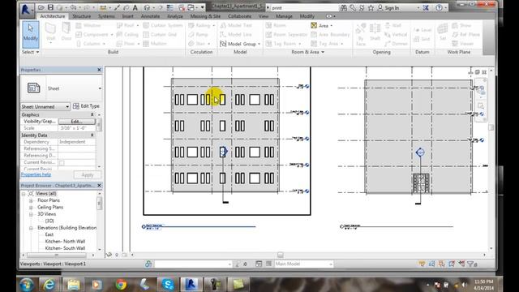
Task: Click the Thin Lines icon in Quick Access
Action: click(x=169, y=7)
